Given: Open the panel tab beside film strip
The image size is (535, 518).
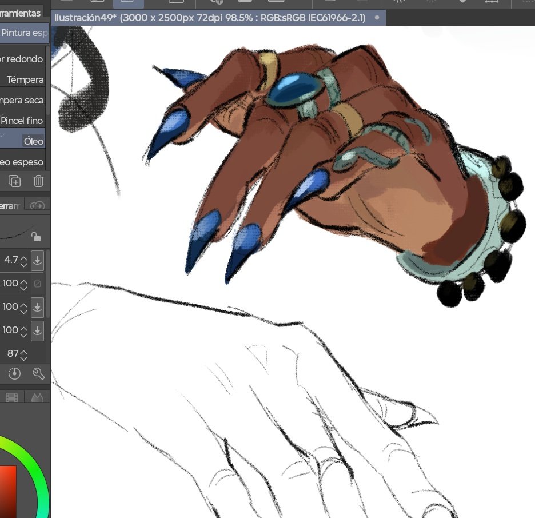Looking at the screenshot, I should [x=37, y=397].
